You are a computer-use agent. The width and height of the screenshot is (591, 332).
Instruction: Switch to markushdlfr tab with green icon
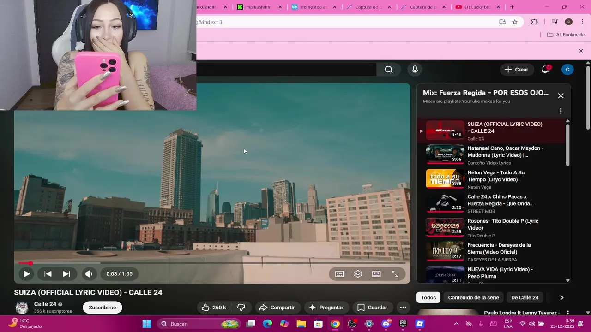(259, 7)
